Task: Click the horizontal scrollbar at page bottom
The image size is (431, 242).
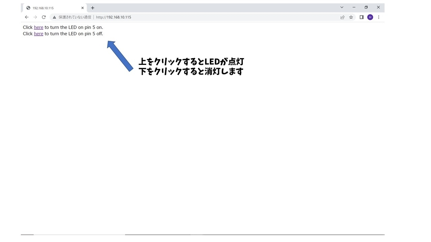Action: pyautogui.click(x=72, y=234)
